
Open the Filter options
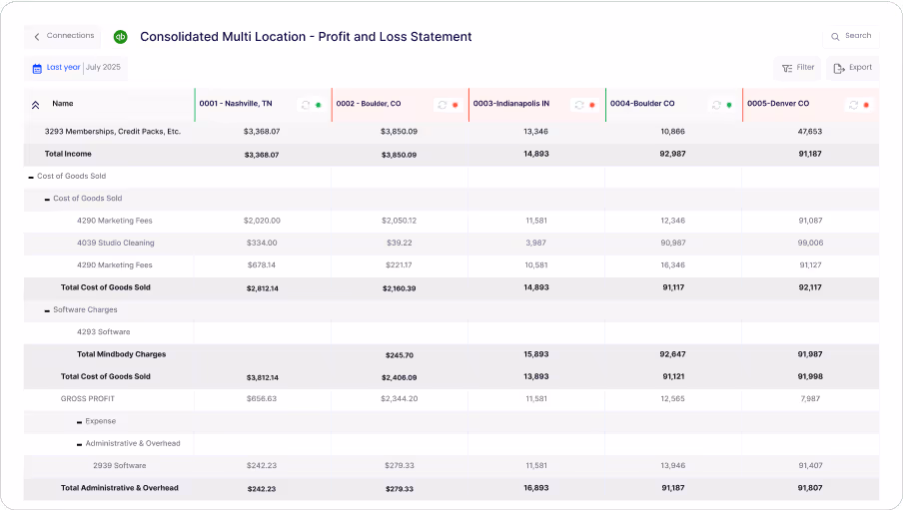[797, 68]
